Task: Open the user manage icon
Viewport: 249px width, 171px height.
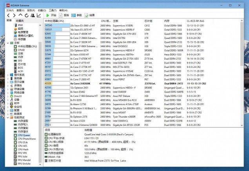Action: click(x=33, y=15)
